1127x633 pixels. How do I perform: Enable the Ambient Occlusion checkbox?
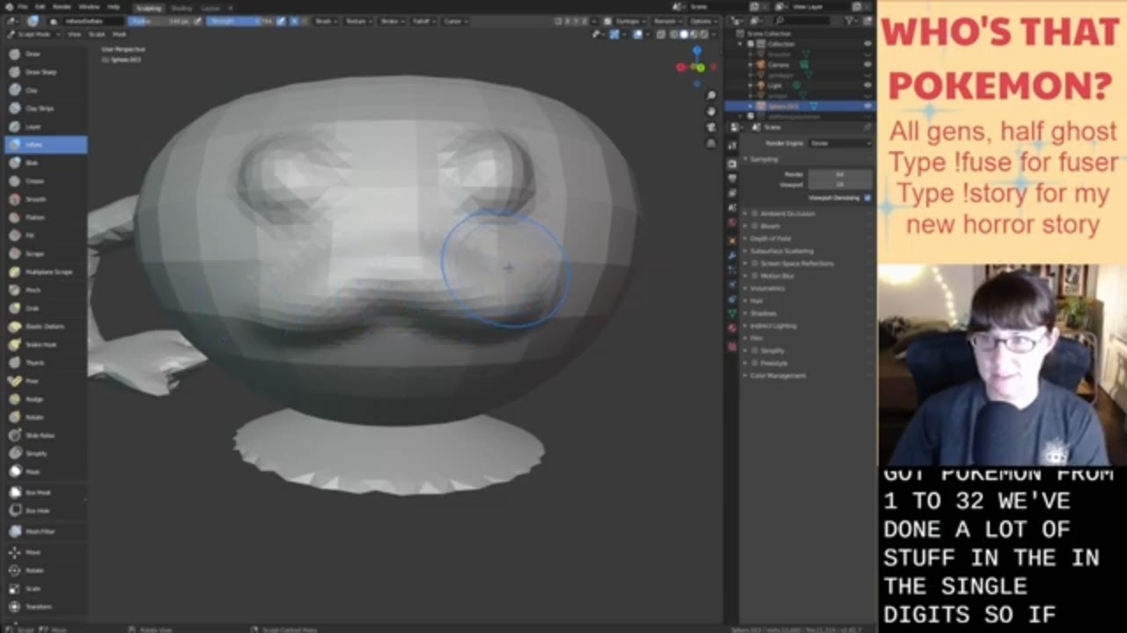tap(755, 214)
